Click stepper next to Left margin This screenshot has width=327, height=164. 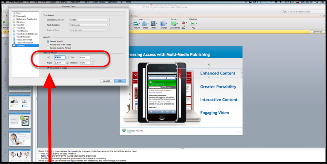[x=68, y=57]
